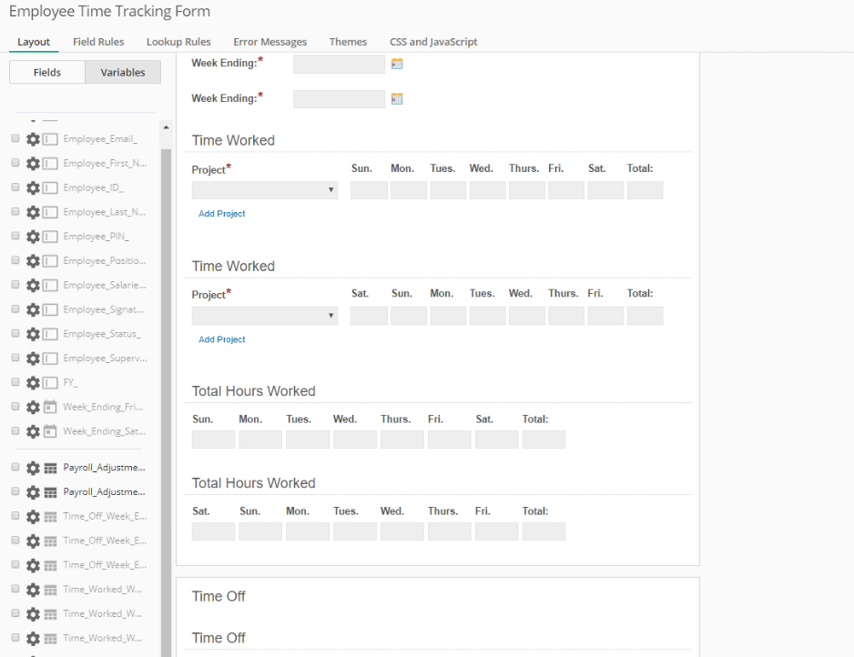Click the gear icon next to FY_

[x=33, y=382]
